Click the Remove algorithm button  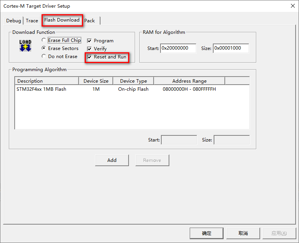click(152, 160)
